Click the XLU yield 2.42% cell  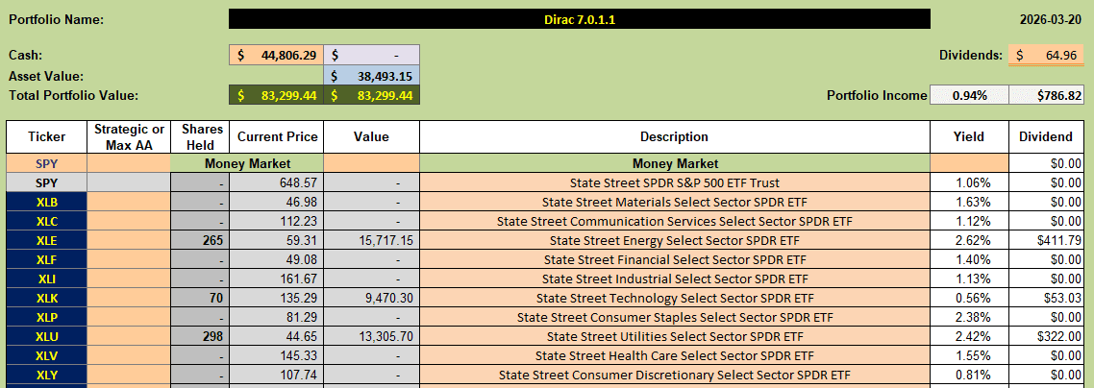click(x=969, y=336)
